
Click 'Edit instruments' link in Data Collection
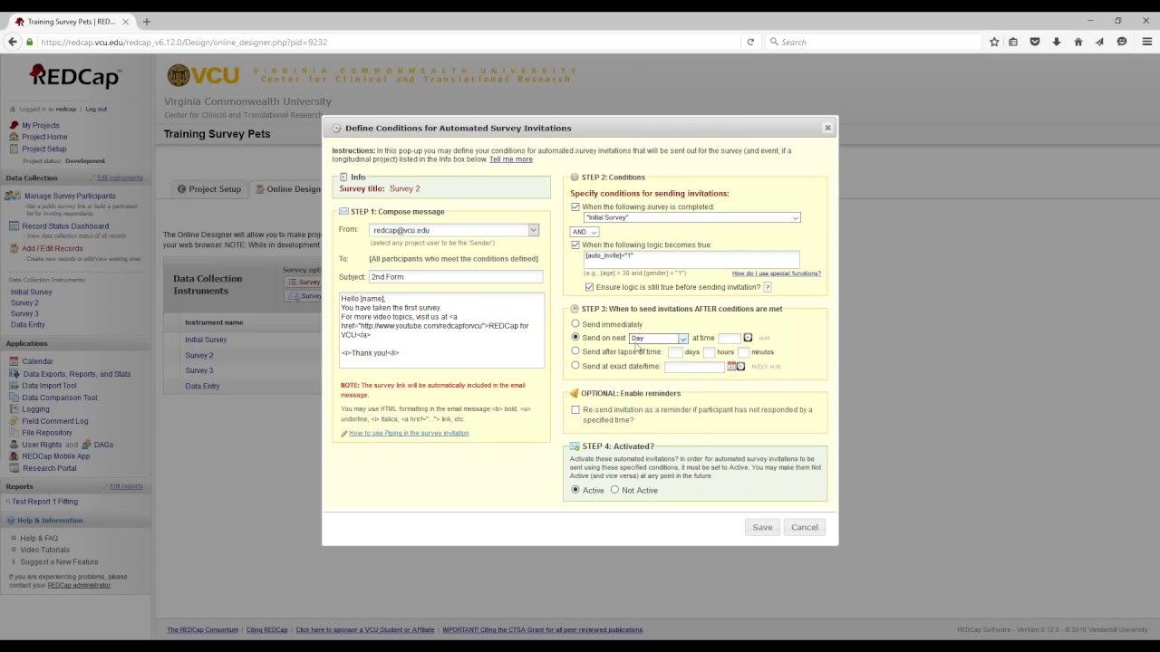pos(120,177)
